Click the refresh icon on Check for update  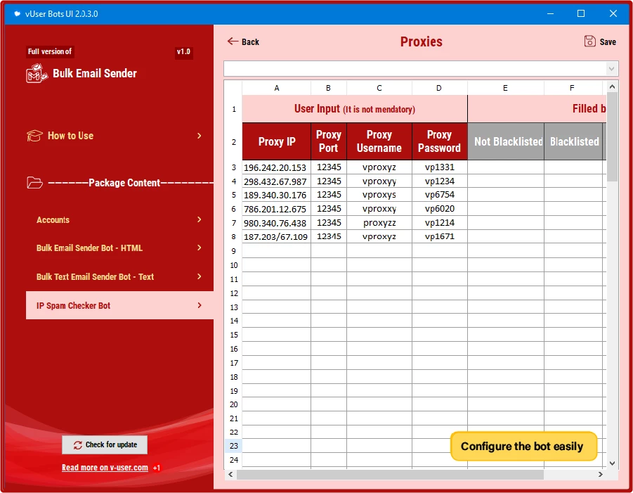(x=77, y=445)
